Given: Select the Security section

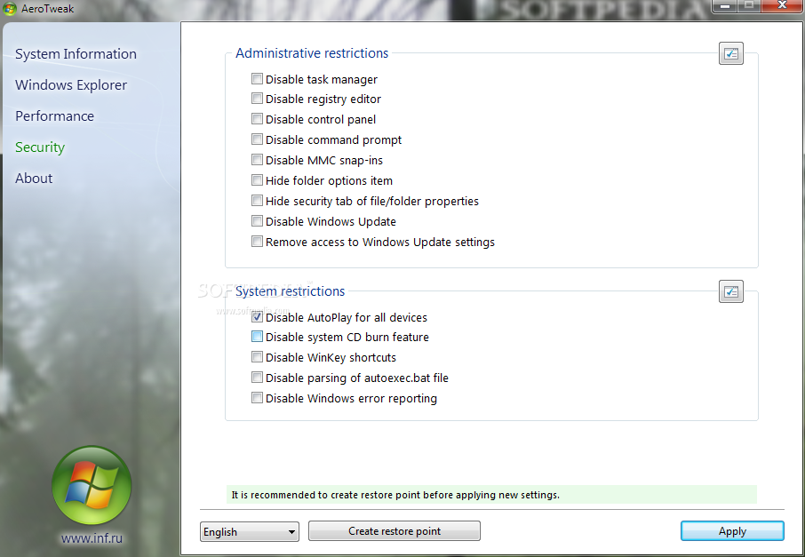Looking at the screenshot, I should coord(40,147).
